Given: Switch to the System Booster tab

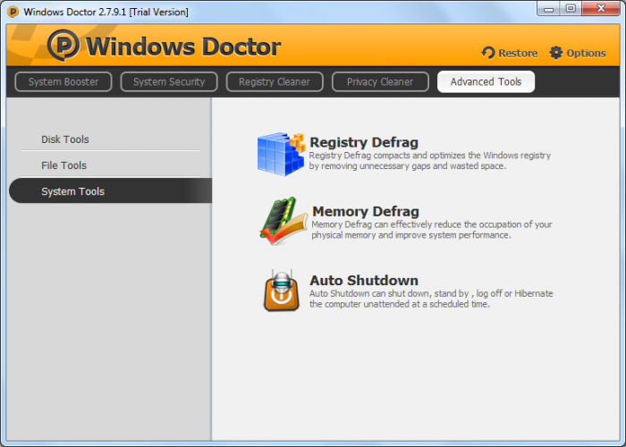Looking at the screenshot, I should pos(63,82).
